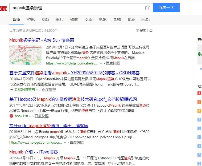This screenshot has height=166, width=202.
Task: Open 百度快照 for the AbelSu result
Action: 113,63
